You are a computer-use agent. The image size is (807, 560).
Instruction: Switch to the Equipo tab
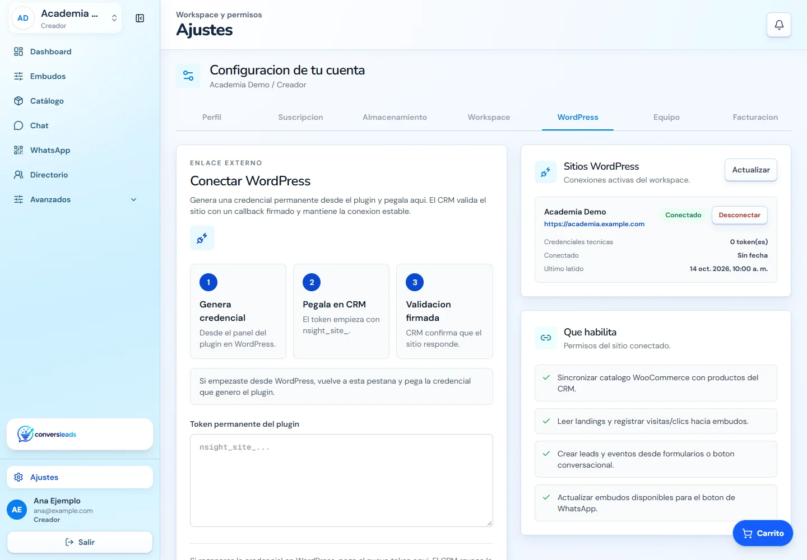(666, 117)
